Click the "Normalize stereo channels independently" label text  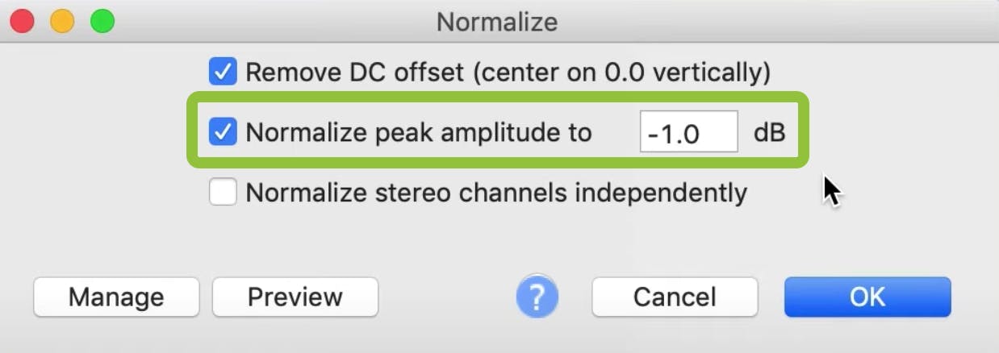[496, 193]
